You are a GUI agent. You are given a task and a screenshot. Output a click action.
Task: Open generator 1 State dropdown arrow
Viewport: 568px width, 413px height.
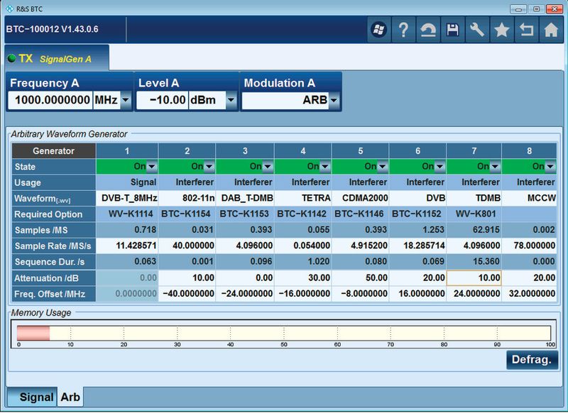[152, 167]
